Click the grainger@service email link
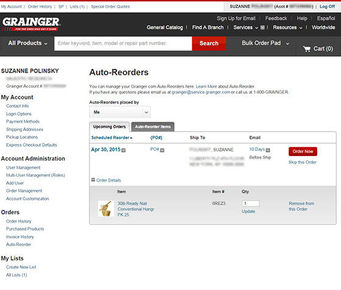Viewport: 341px width, 290px height. click(201, 92)
